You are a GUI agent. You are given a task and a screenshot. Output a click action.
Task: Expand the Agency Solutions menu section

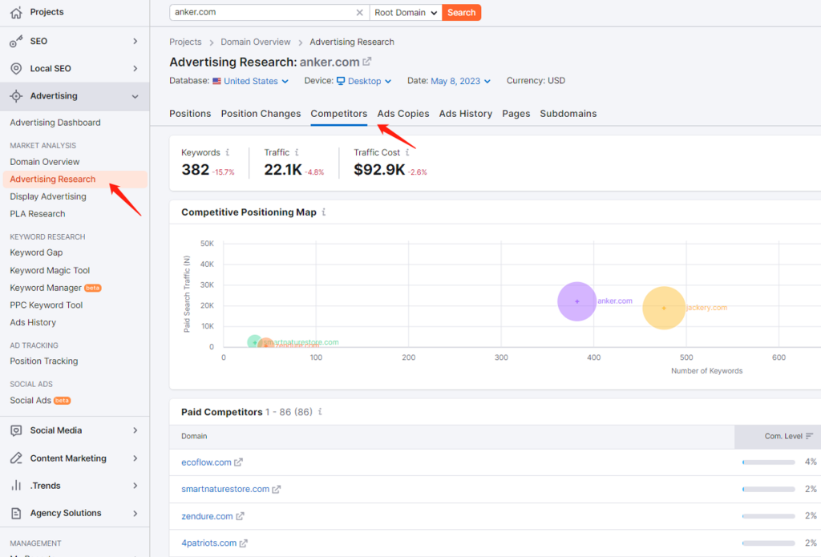click(135, 513)
